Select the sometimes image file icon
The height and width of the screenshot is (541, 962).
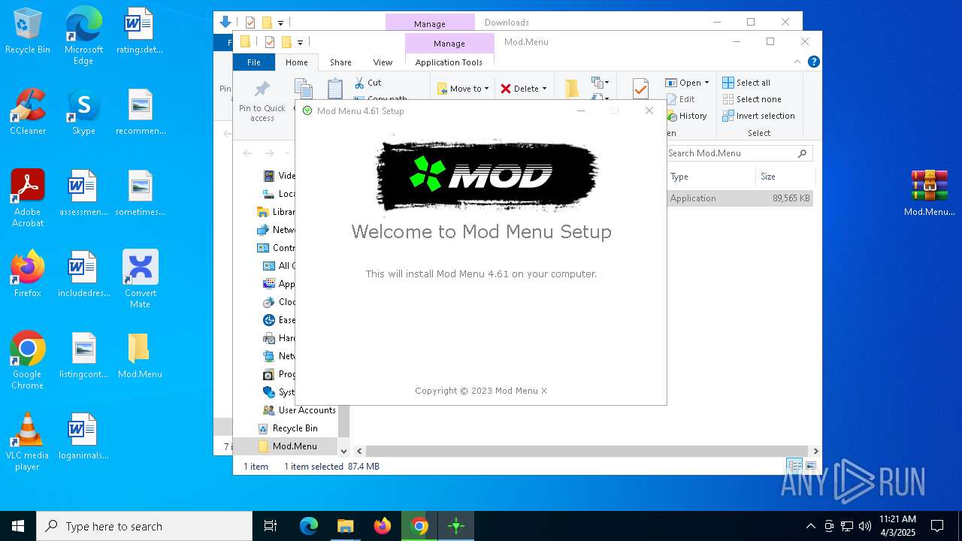(x=140, y=193)
